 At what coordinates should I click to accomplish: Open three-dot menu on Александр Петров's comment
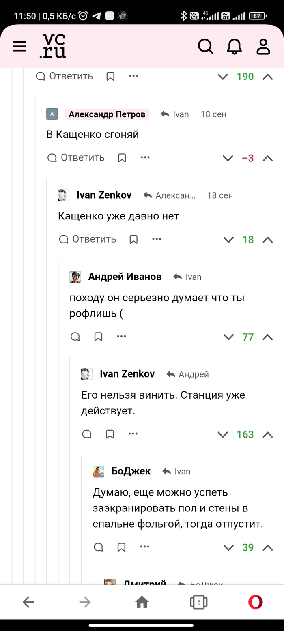click(145, 157)
